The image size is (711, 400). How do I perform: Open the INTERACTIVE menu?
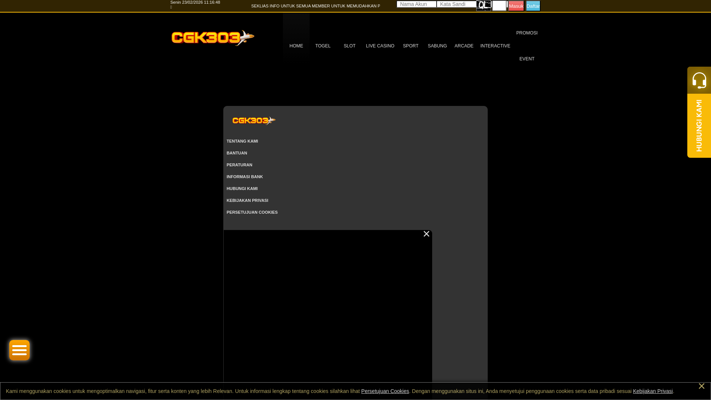tap(495, 46)
